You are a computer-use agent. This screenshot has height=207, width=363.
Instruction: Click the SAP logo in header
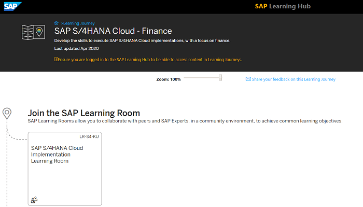[x=12, y=6]
